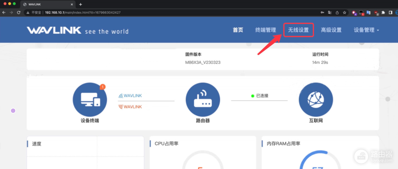Image resolution: width=398 pixels, height=169 pixels.
Task: Click the browser forward arrow
Action: [x=11, y=12]
